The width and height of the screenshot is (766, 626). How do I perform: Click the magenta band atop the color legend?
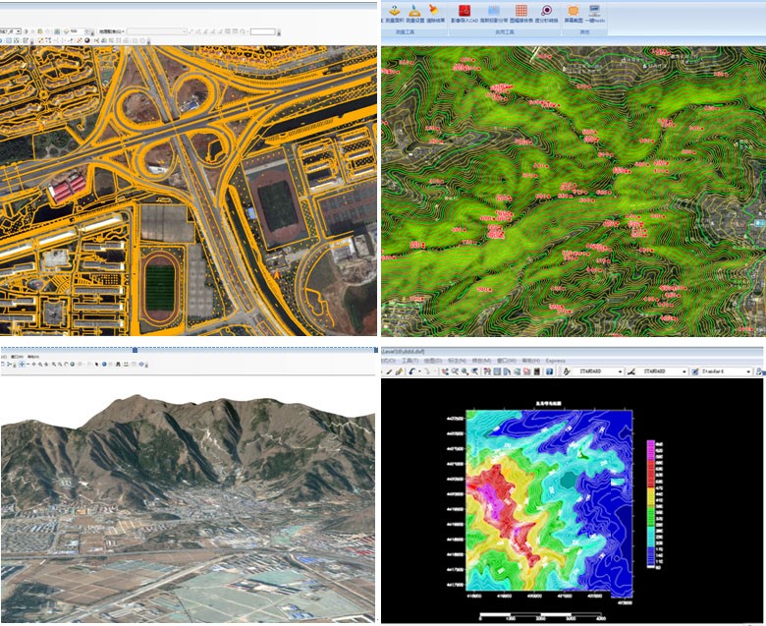650,446
